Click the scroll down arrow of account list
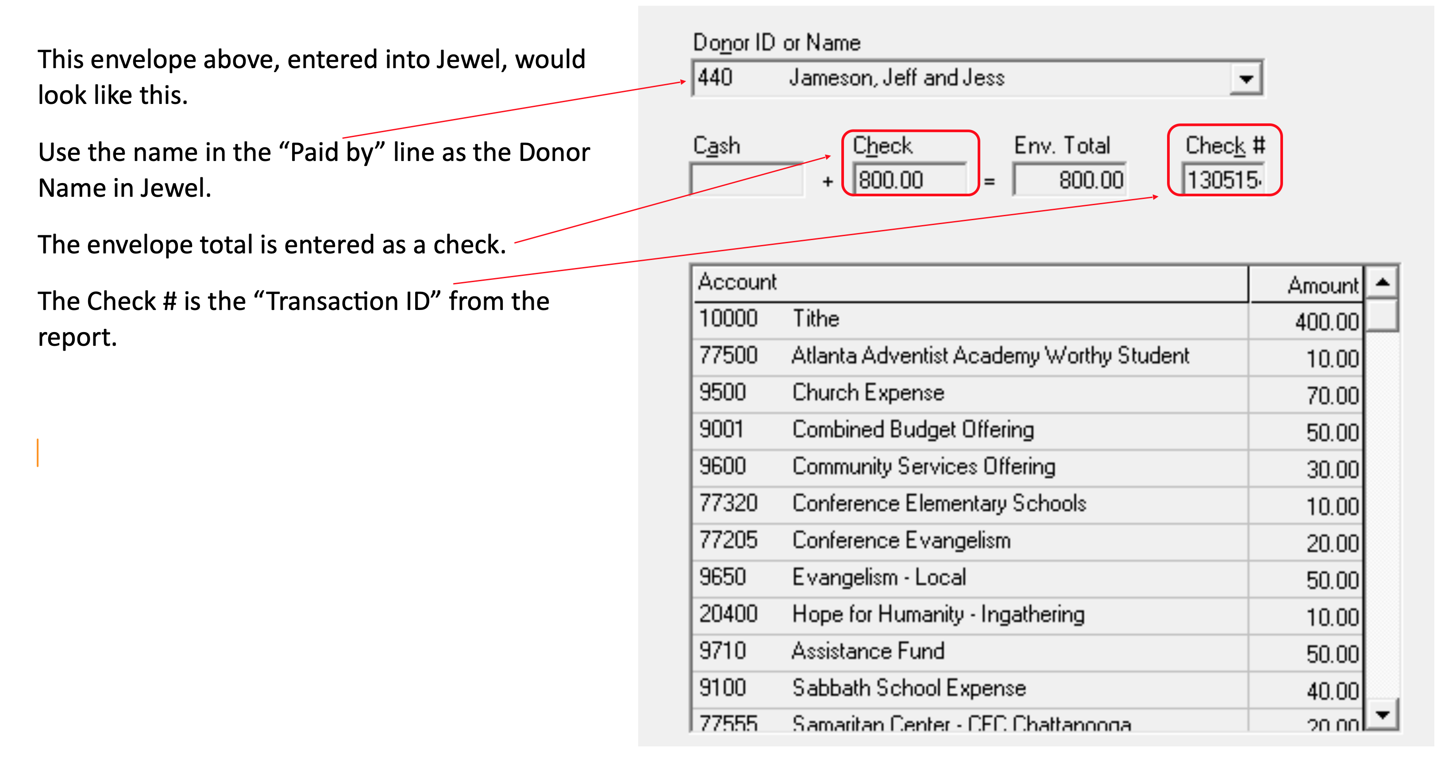Viewport: 1441px width, 757px height. (1382, 715)
